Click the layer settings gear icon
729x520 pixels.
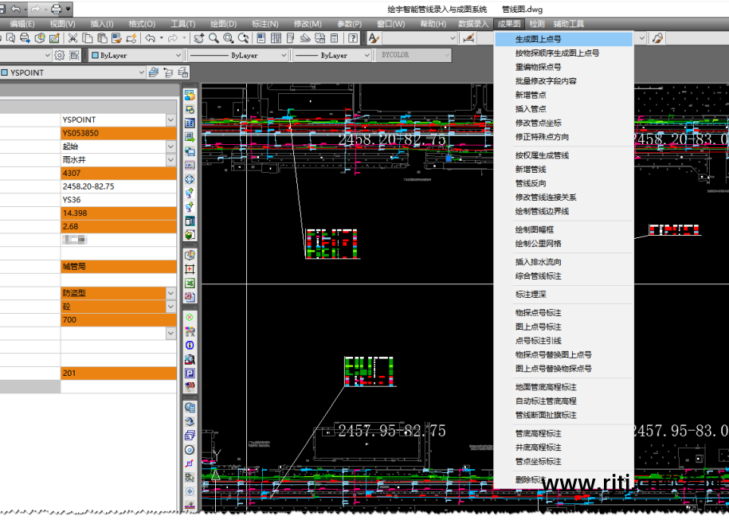click(x=59, y=56)
